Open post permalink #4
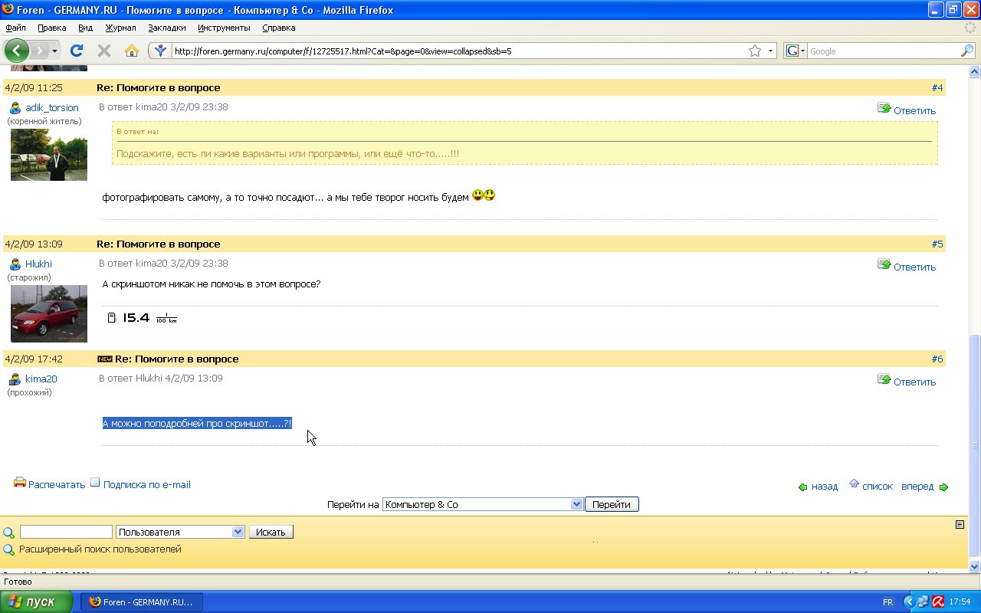Screen dimensions: 981x613 937,87
